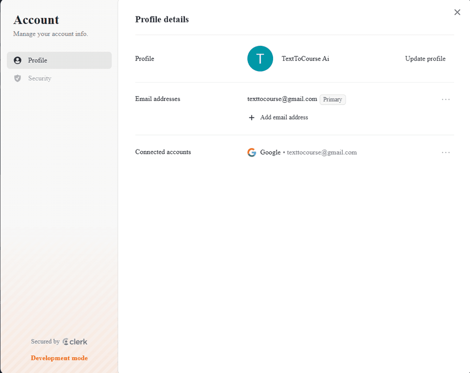Click the Connected accounts label
The height and width of the screenshot is (373, 470).
click(x=163, y=152)
